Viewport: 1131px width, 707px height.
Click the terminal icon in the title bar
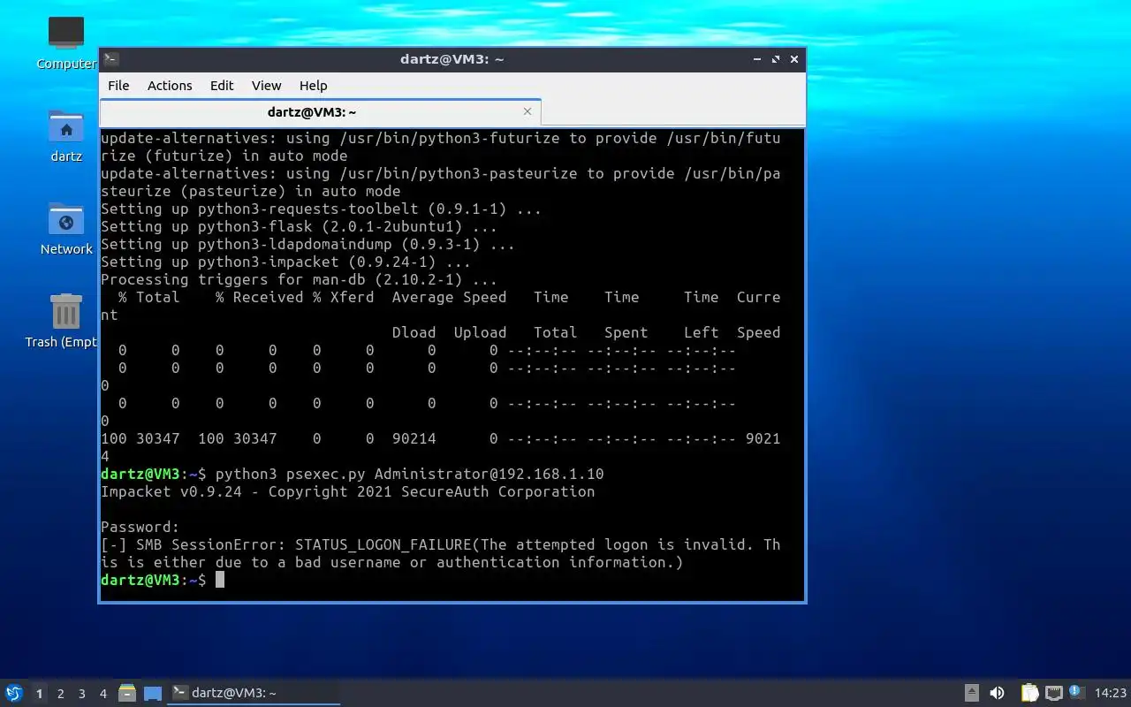111,59
